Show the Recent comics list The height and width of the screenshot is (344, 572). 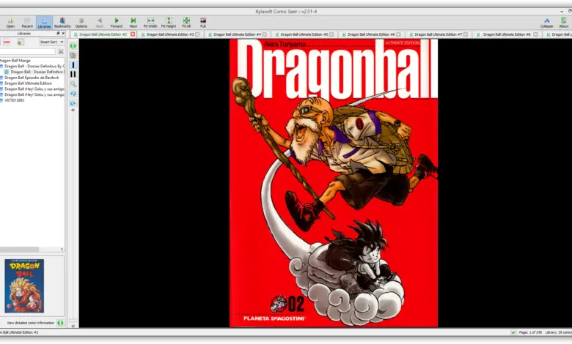27,23
